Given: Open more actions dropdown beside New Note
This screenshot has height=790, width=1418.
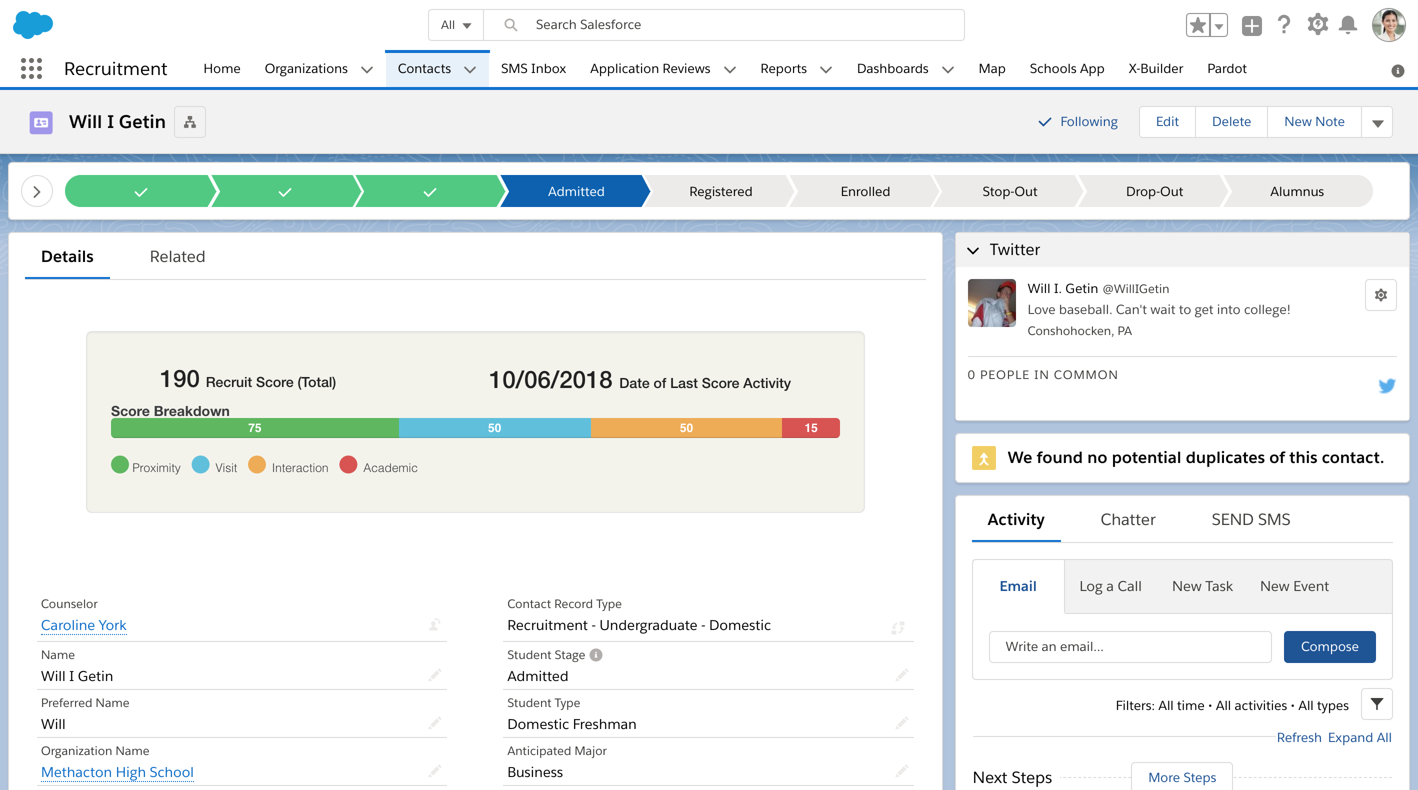Looking at the screenshot, I should point(1377,122).
